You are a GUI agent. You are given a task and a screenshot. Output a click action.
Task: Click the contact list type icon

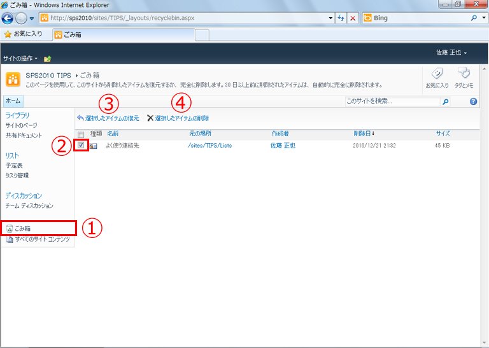point(94,146)
